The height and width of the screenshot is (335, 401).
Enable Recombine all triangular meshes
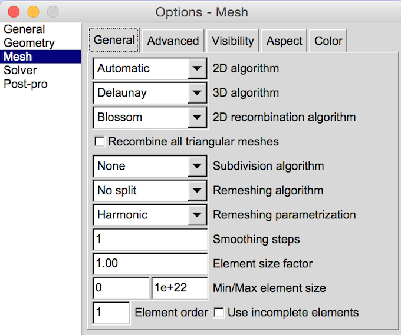point(99,142)
